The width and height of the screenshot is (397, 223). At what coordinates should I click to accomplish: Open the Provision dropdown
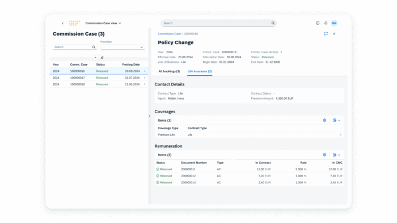click(123, 47)
